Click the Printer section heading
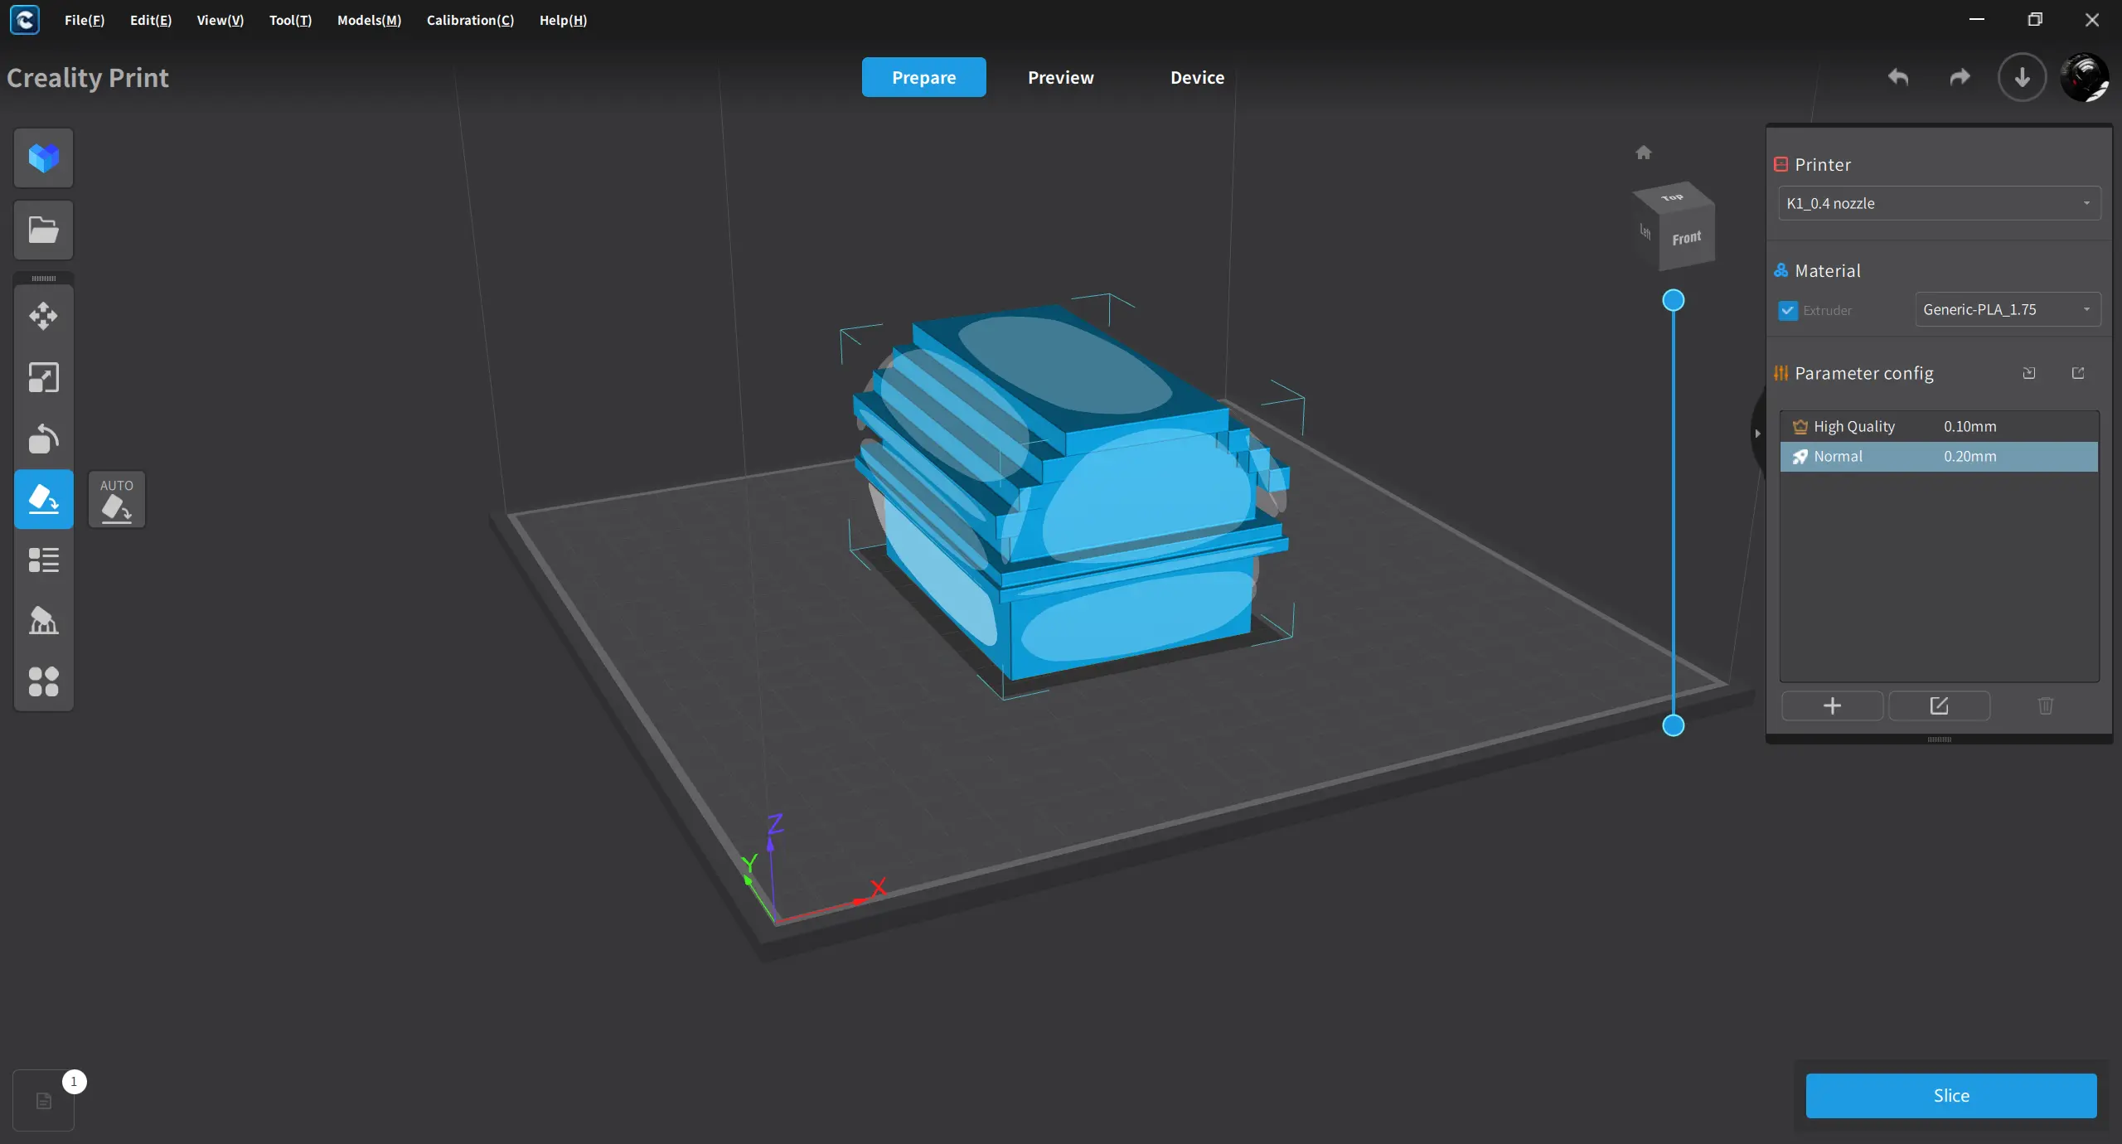Image resolution: width=2122 pixels, height=1144 pixels. click(1823, 165)
